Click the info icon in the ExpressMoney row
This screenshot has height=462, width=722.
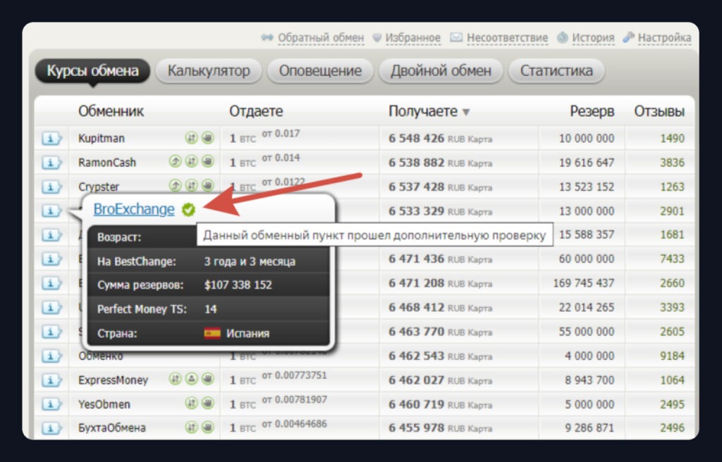point(51,380)
